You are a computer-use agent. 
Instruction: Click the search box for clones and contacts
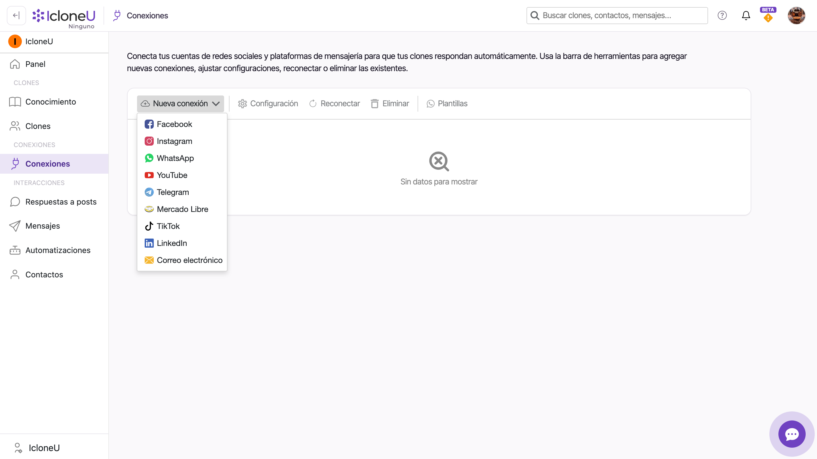coord(617,16)
